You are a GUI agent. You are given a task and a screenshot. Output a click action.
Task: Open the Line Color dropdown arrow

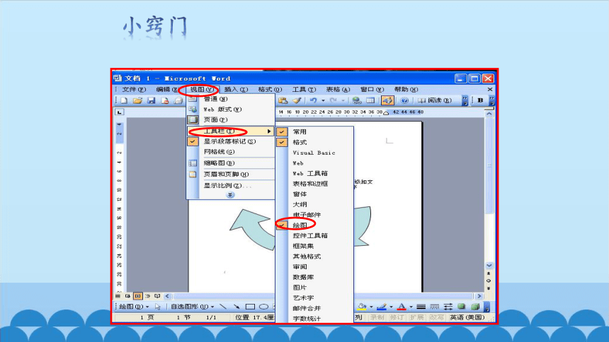391,307
